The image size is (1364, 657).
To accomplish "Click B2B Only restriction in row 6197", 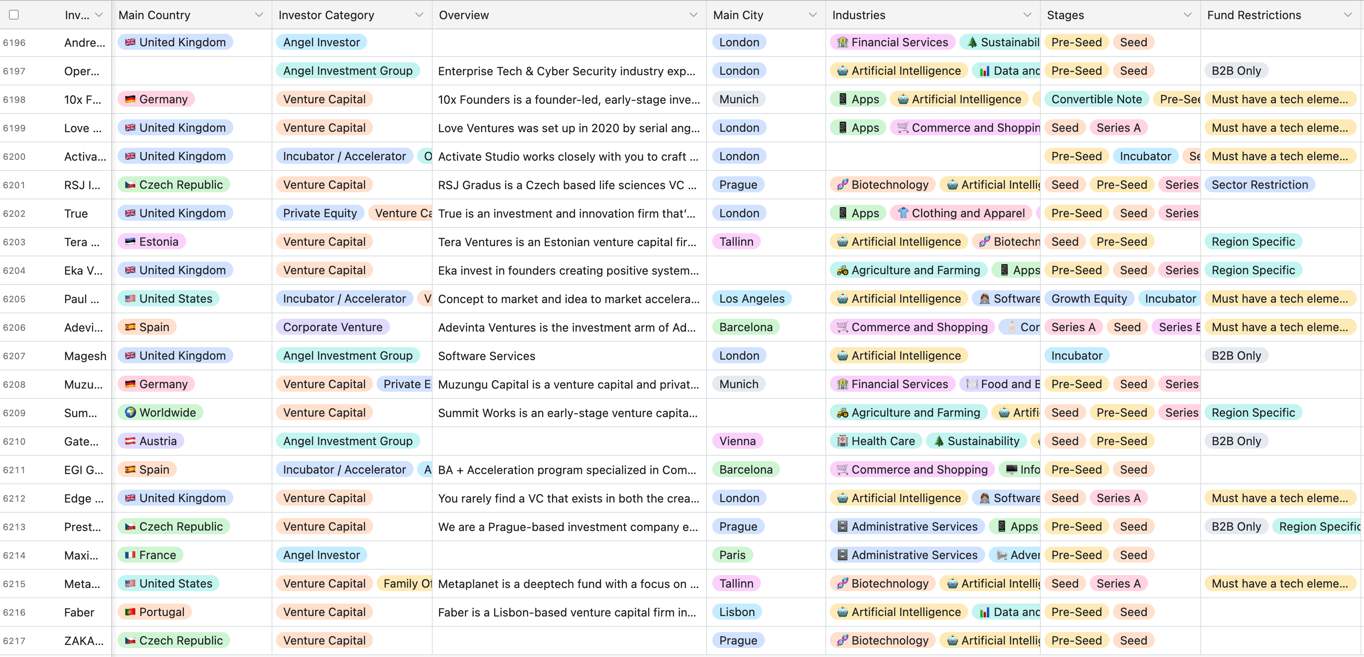I will click(x=1236, y=71).
